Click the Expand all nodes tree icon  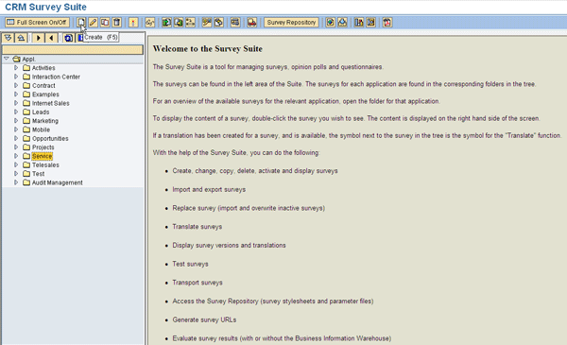click(x=9, y=38)
